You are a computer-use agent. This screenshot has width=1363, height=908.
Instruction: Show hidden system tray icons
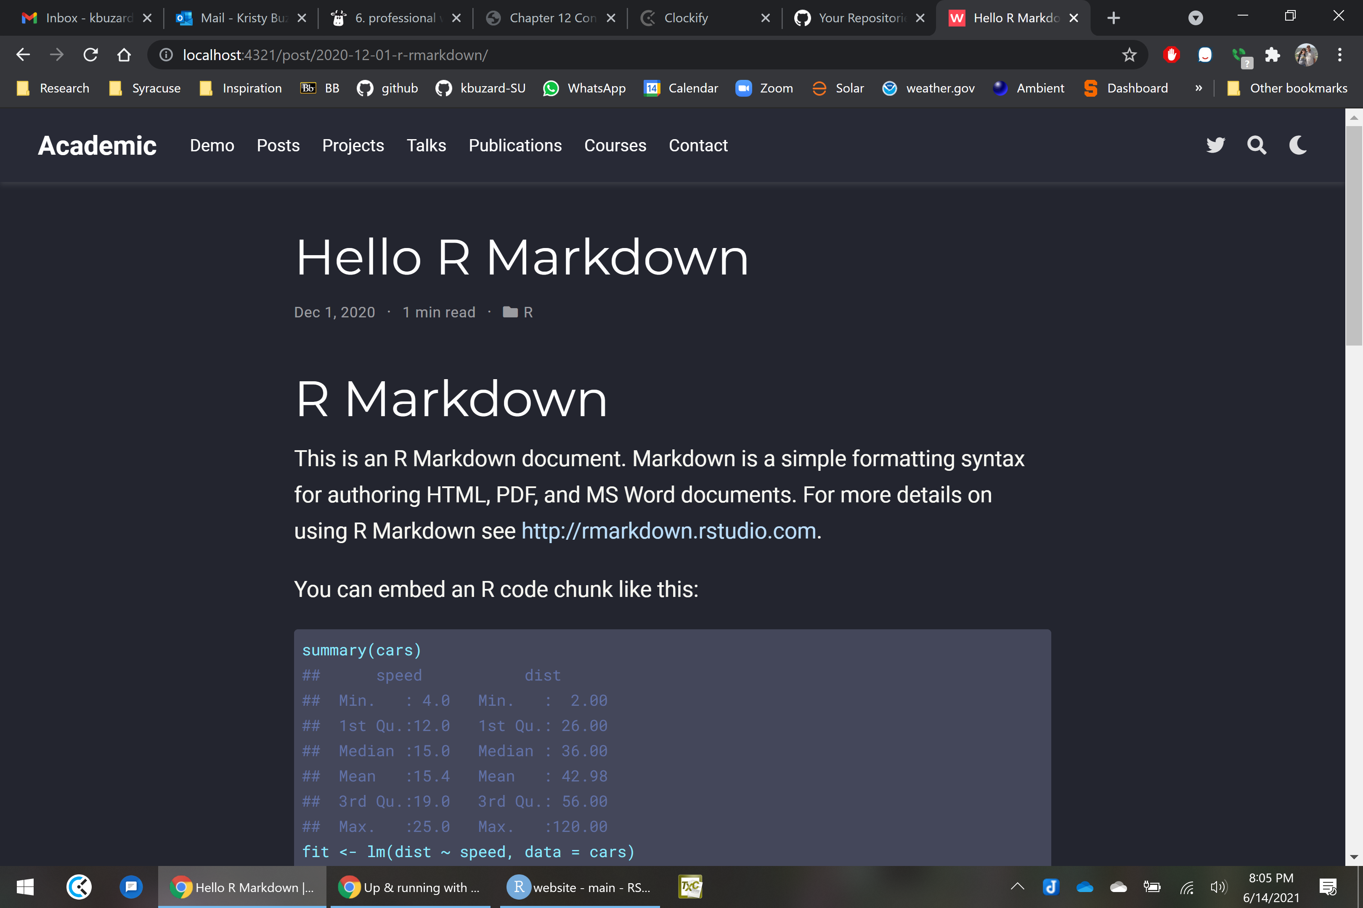[1017, 887]
